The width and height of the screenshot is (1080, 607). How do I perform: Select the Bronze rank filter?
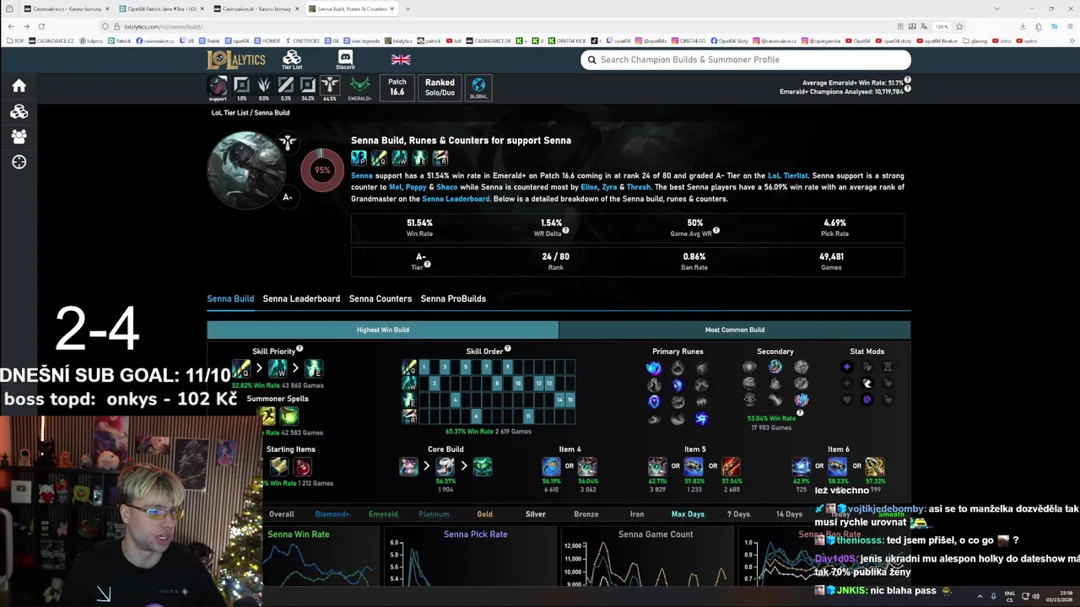pyautogui.click(x=586, y=514)
